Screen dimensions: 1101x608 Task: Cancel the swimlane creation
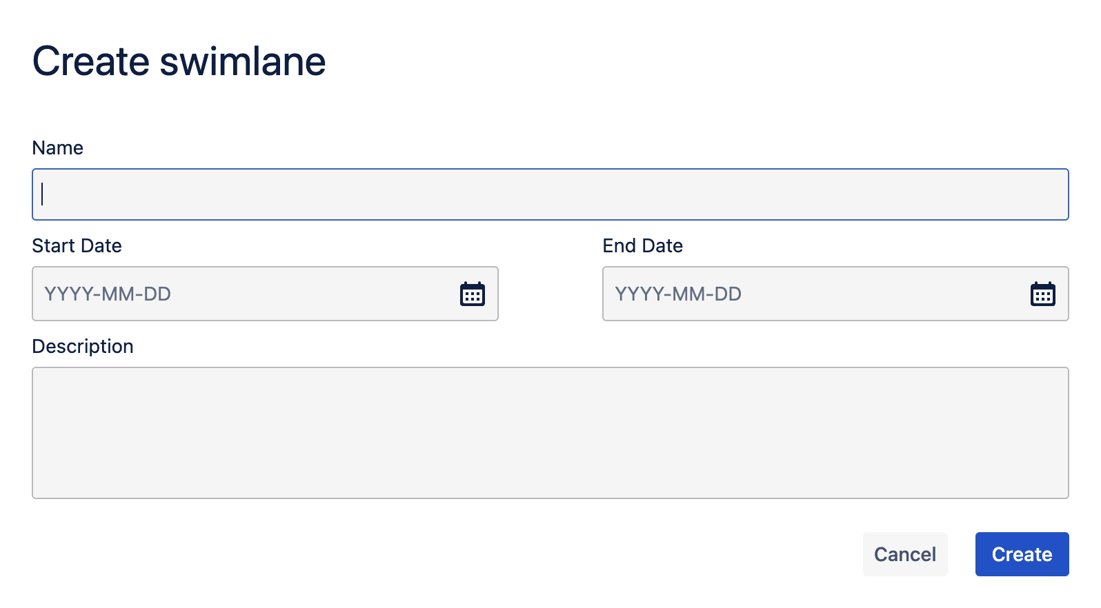pyautogui.click(x=904, y=554)
